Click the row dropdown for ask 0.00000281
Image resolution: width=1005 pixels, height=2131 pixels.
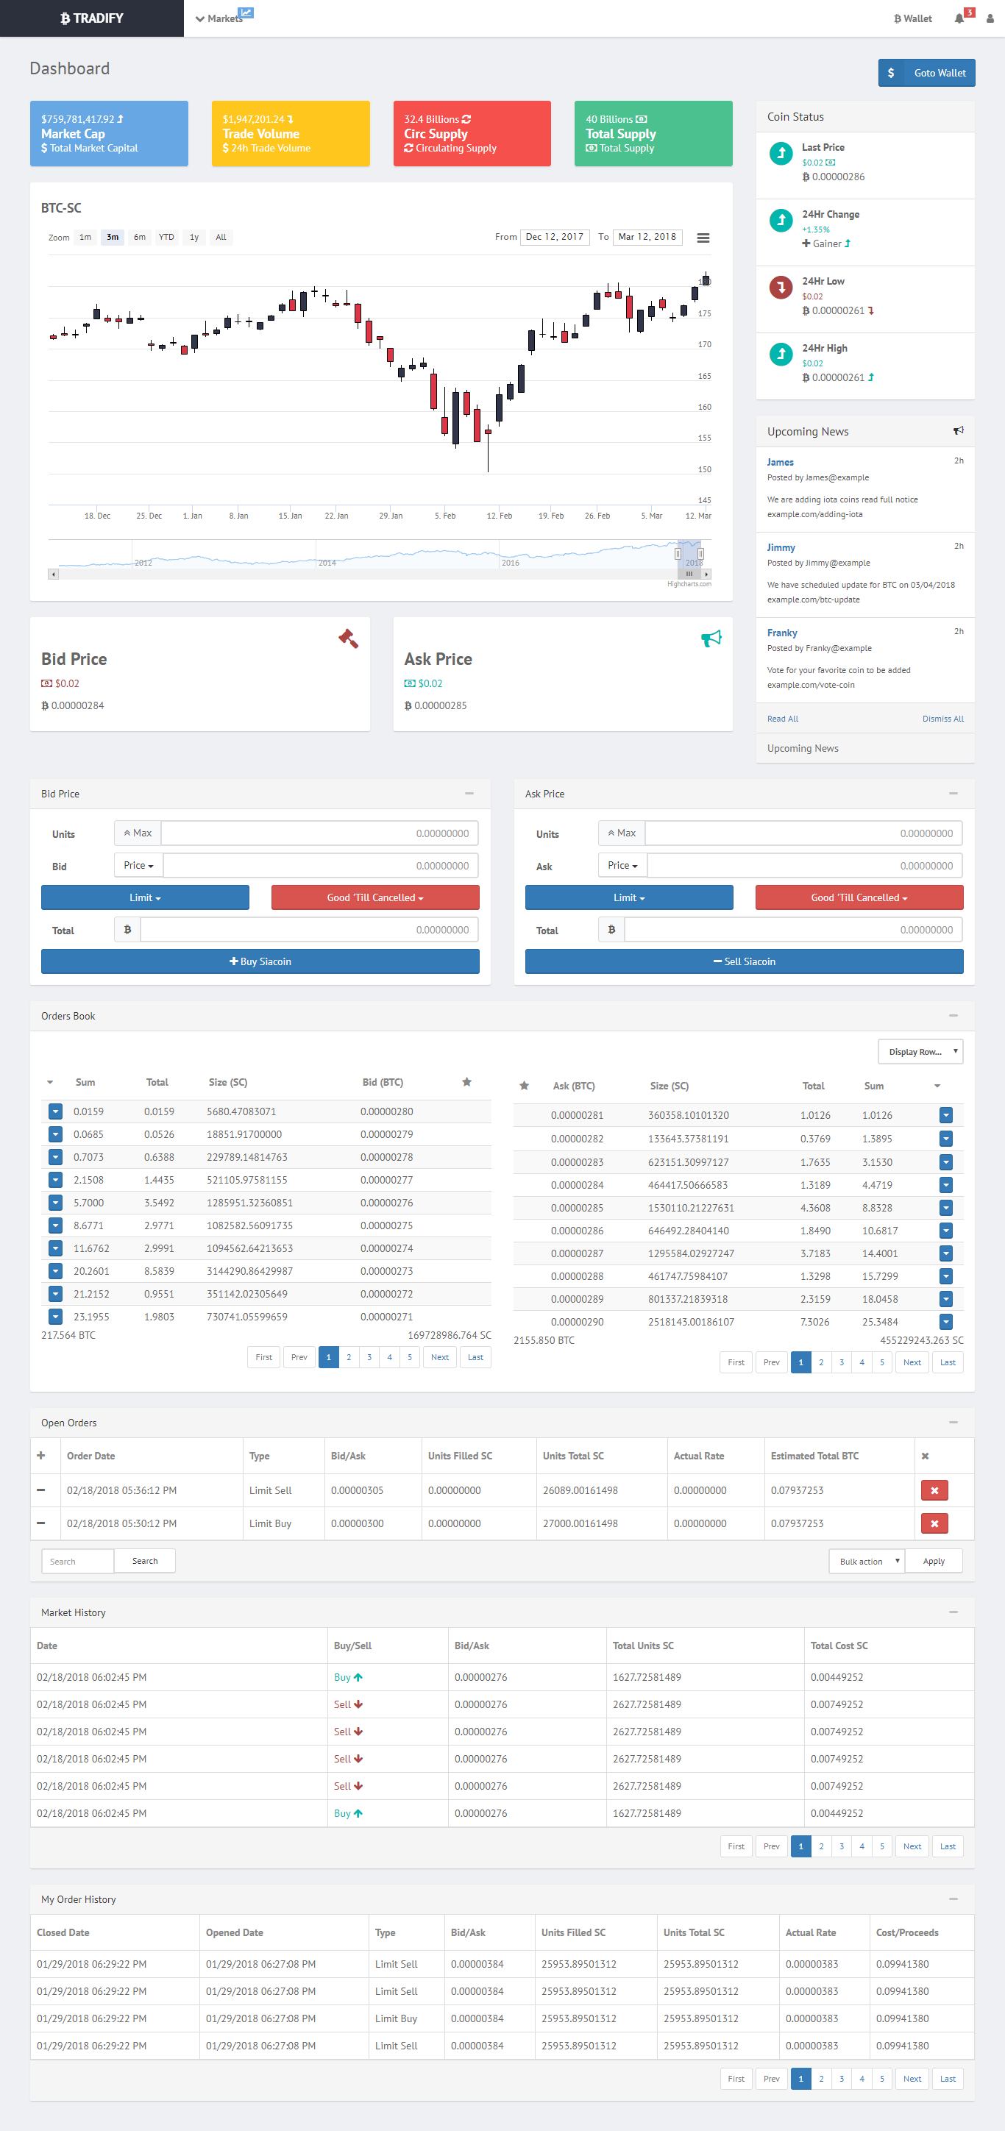(945, 1115)
